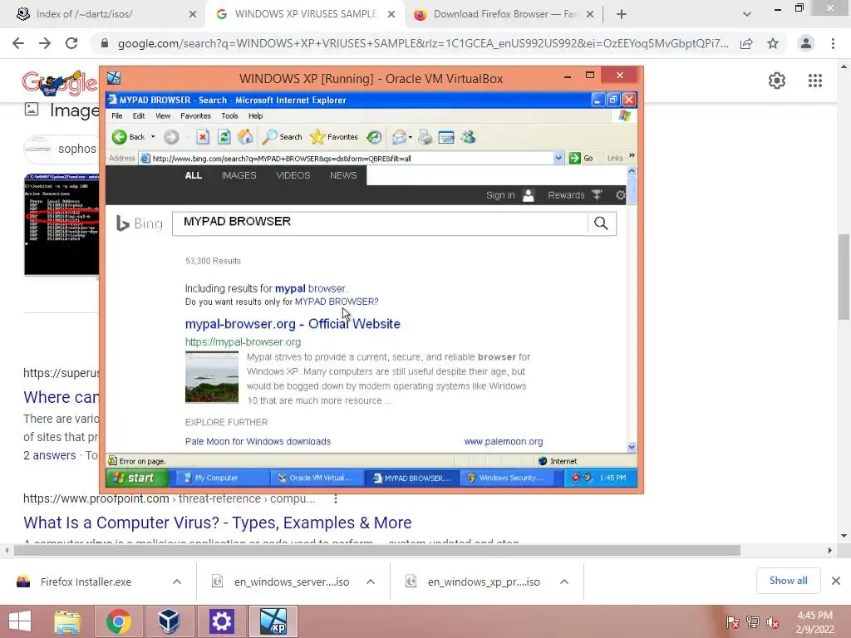Click the Print icon in IE toolbar
Image resolution: width=851 pixels, height=638 pixels.
(425, 137)
